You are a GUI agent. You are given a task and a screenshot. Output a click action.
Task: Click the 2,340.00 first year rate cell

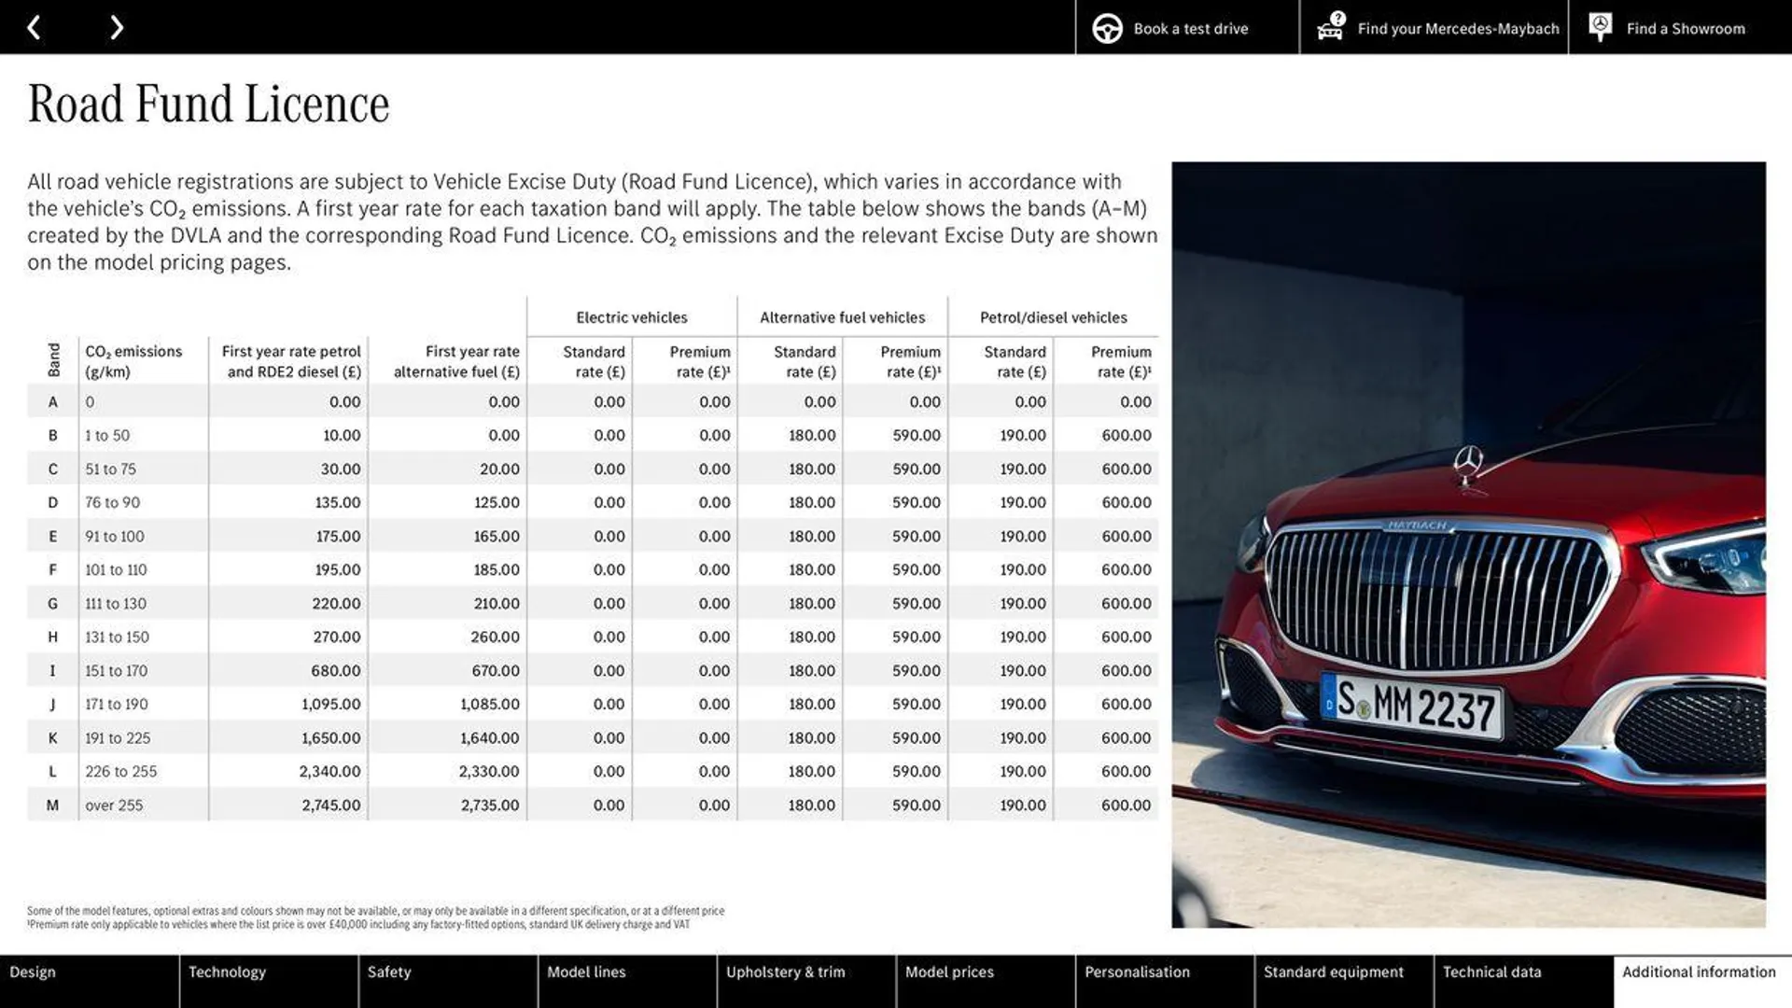(330, 772)
